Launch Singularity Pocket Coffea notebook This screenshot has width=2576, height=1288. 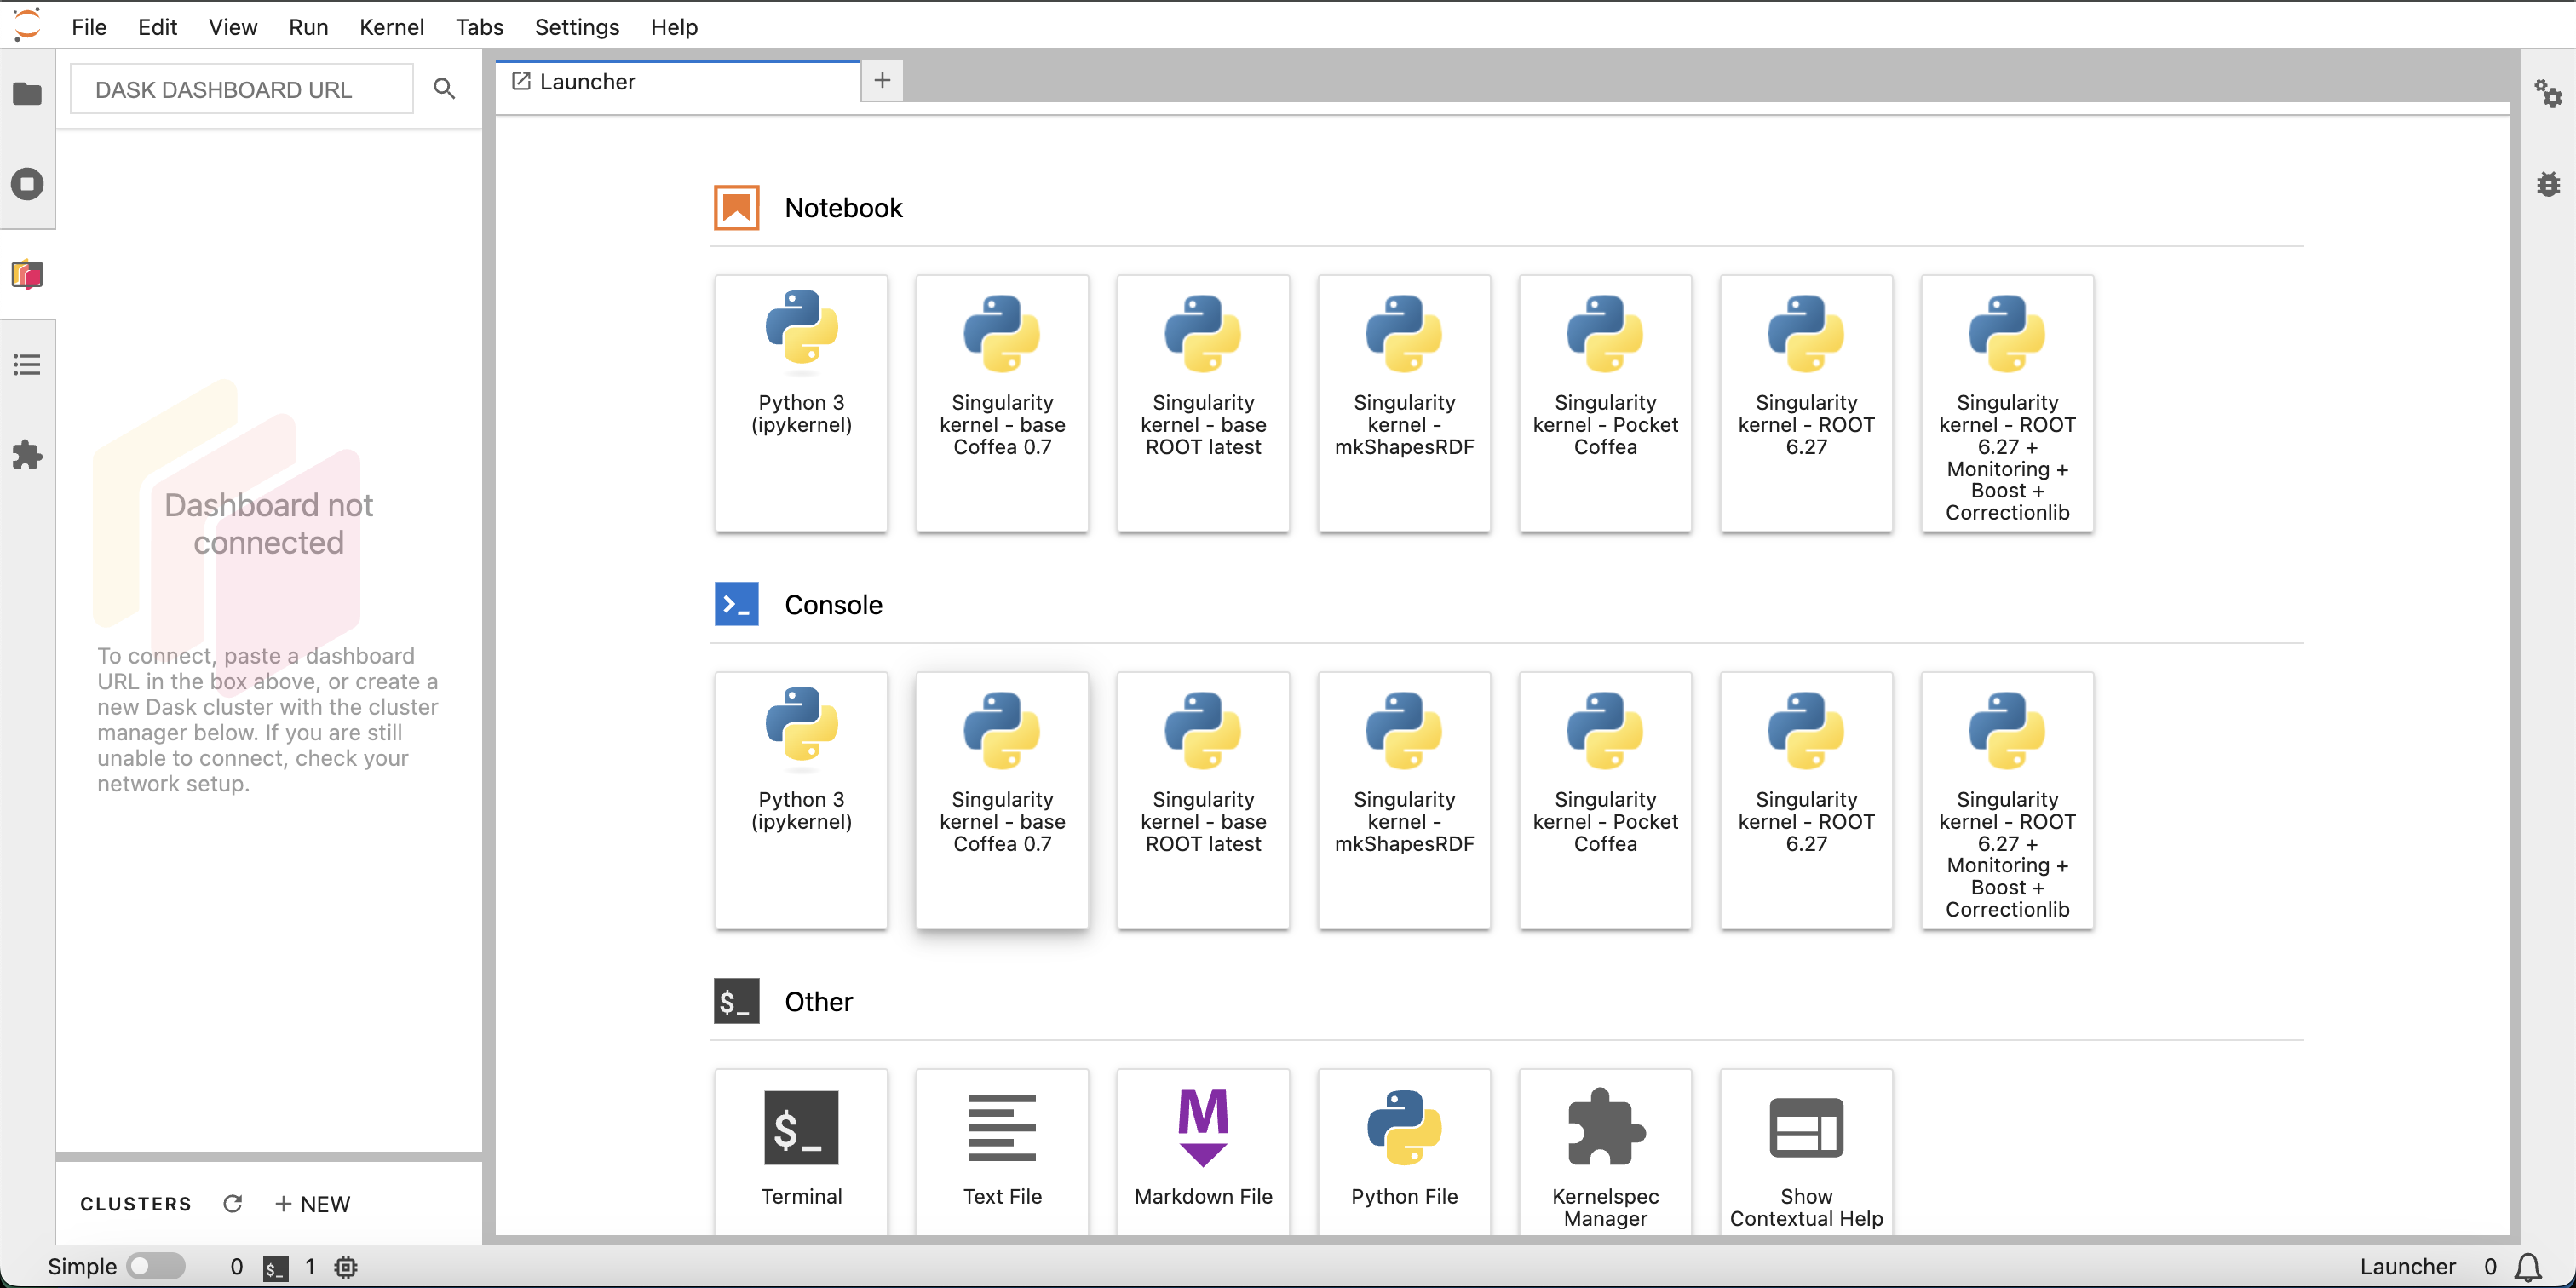[x=1605, y=403]
